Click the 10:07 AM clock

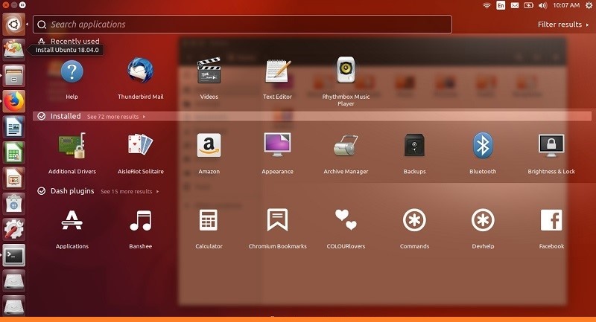pos(566,5)
